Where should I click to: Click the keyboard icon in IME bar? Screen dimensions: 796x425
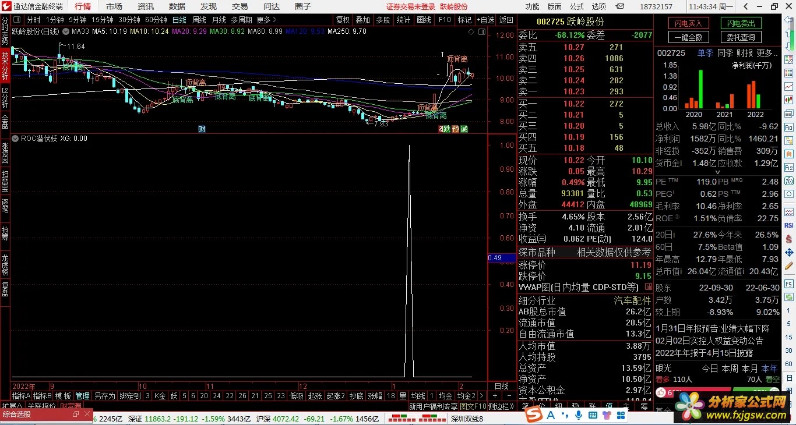pyautogui.click(x=593, y=415)
